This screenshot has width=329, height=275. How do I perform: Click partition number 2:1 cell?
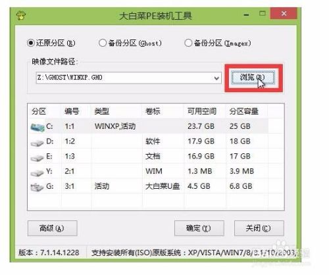pos(70,171)
